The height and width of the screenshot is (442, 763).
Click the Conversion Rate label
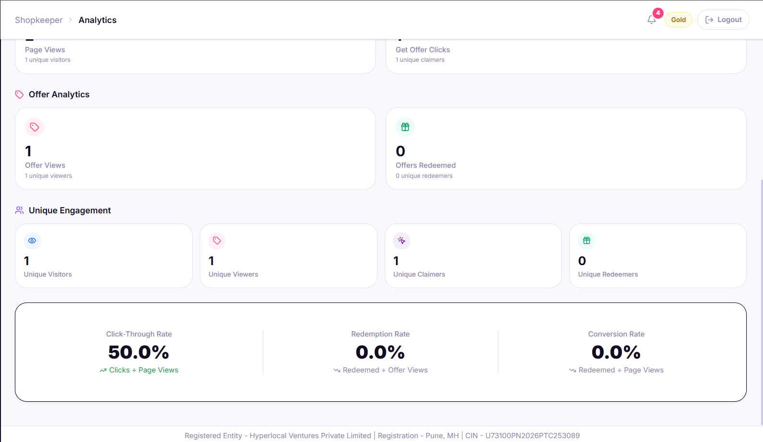pos(616,334)
